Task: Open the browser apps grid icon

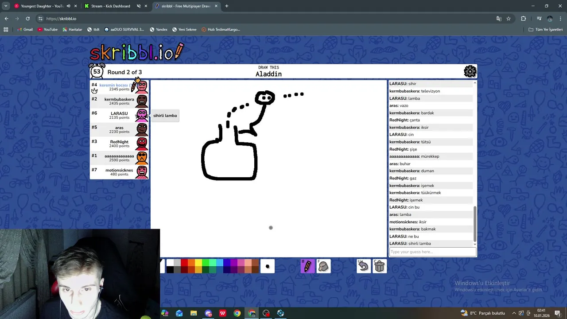Action: (x=6, y=29)
